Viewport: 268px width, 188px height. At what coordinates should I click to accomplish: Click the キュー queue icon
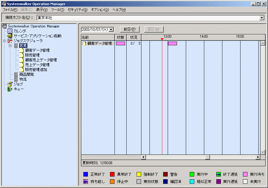tap(10, 89)
